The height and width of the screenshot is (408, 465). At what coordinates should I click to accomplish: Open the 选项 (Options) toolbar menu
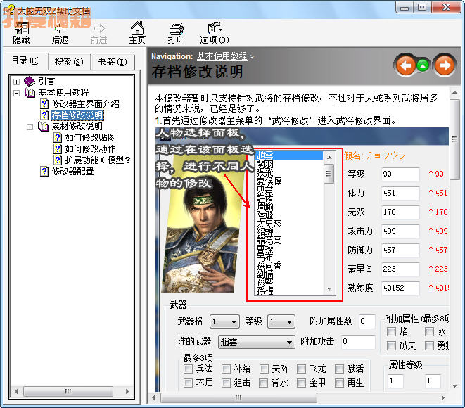tap(214, 32)
